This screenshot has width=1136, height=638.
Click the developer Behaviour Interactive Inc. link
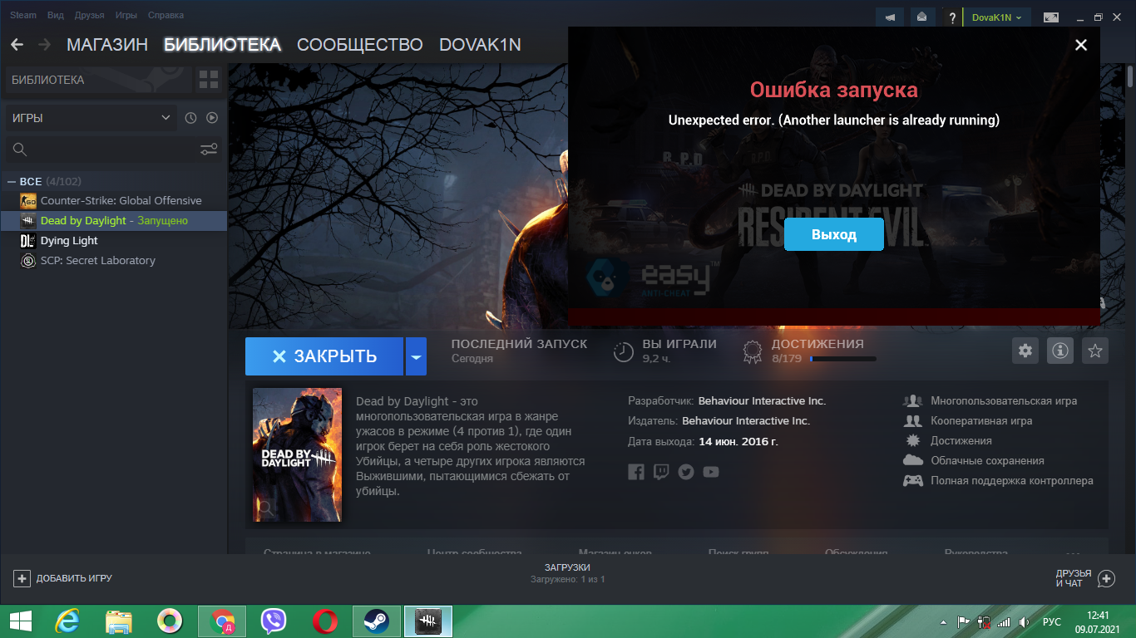tap(762, 400)
